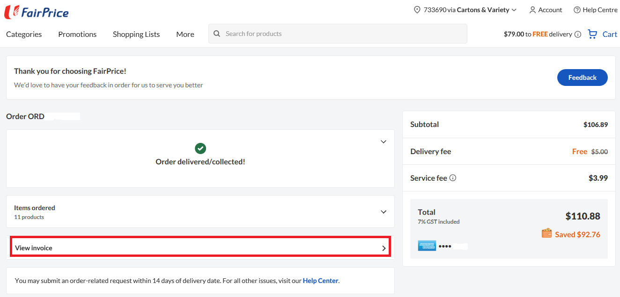This screenshot has width=620, height=297.
Task: Click the Feedback button
Action: tap(583, 78)
